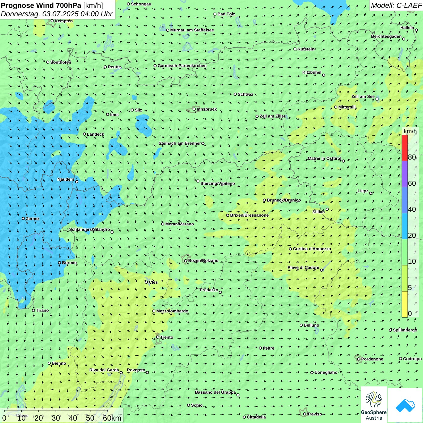Screen dimensions: 423x423
Task: Click the Zernez city marker
Action: click(24, 218)
